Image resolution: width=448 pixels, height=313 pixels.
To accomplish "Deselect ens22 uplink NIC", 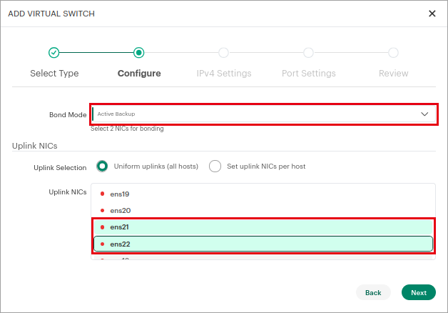I will click(x=263, y=244).
